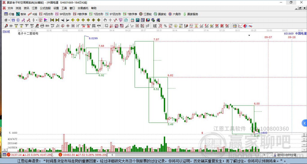Open the 六角形 hexagon tool
The width and height of the screenshot is (307, 164).
[175, 14]
